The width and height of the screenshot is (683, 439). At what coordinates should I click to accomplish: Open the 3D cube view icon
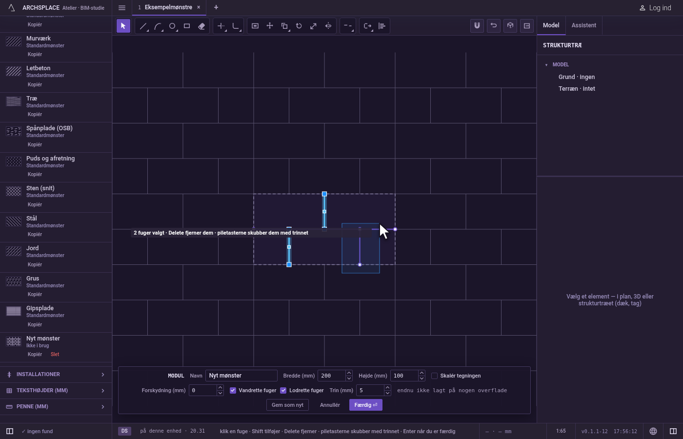[x=510, y=26]
